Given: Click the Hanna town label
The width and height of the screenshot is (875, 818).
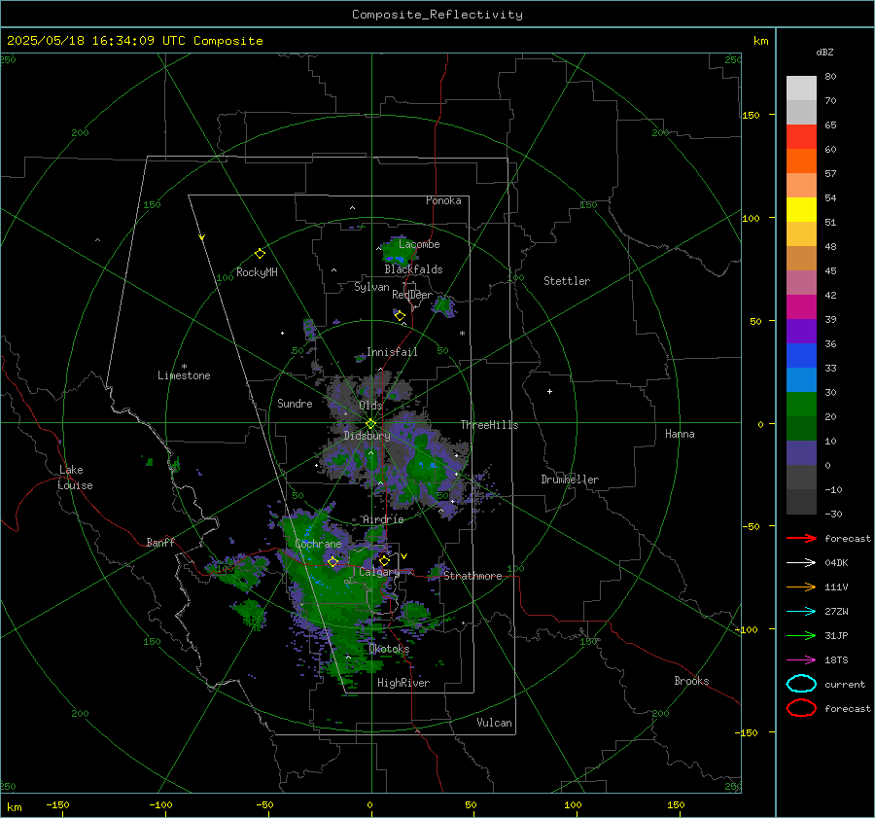Looking at the screenshot, I should [x=680, y=434].
